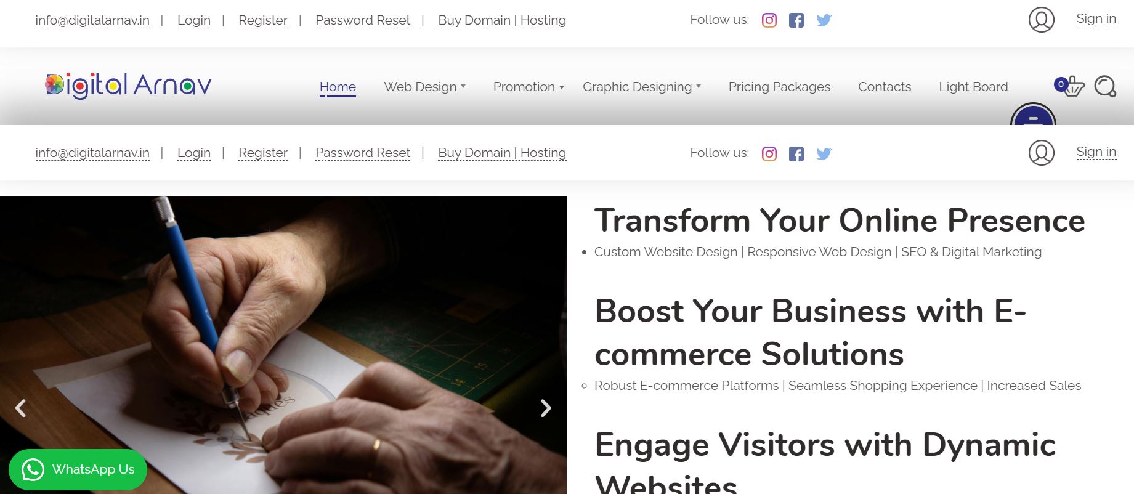This screenshot has width=1134, height=494.
Task: Open the Contacts menu item
Action: 884,87
